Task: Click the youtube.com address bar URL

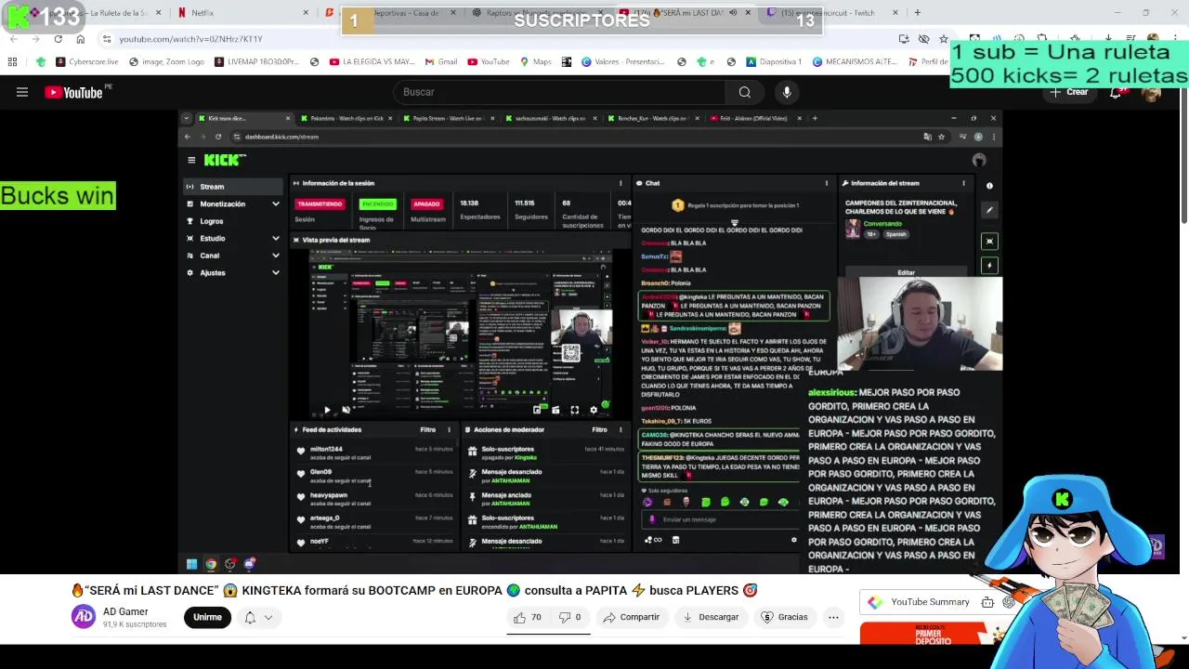Action: pyautogui.click(x=190, y=39)
